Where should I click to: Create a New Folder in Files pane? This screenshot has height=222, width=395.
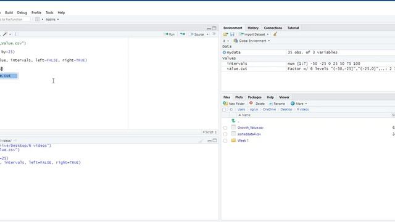point(234,104)
